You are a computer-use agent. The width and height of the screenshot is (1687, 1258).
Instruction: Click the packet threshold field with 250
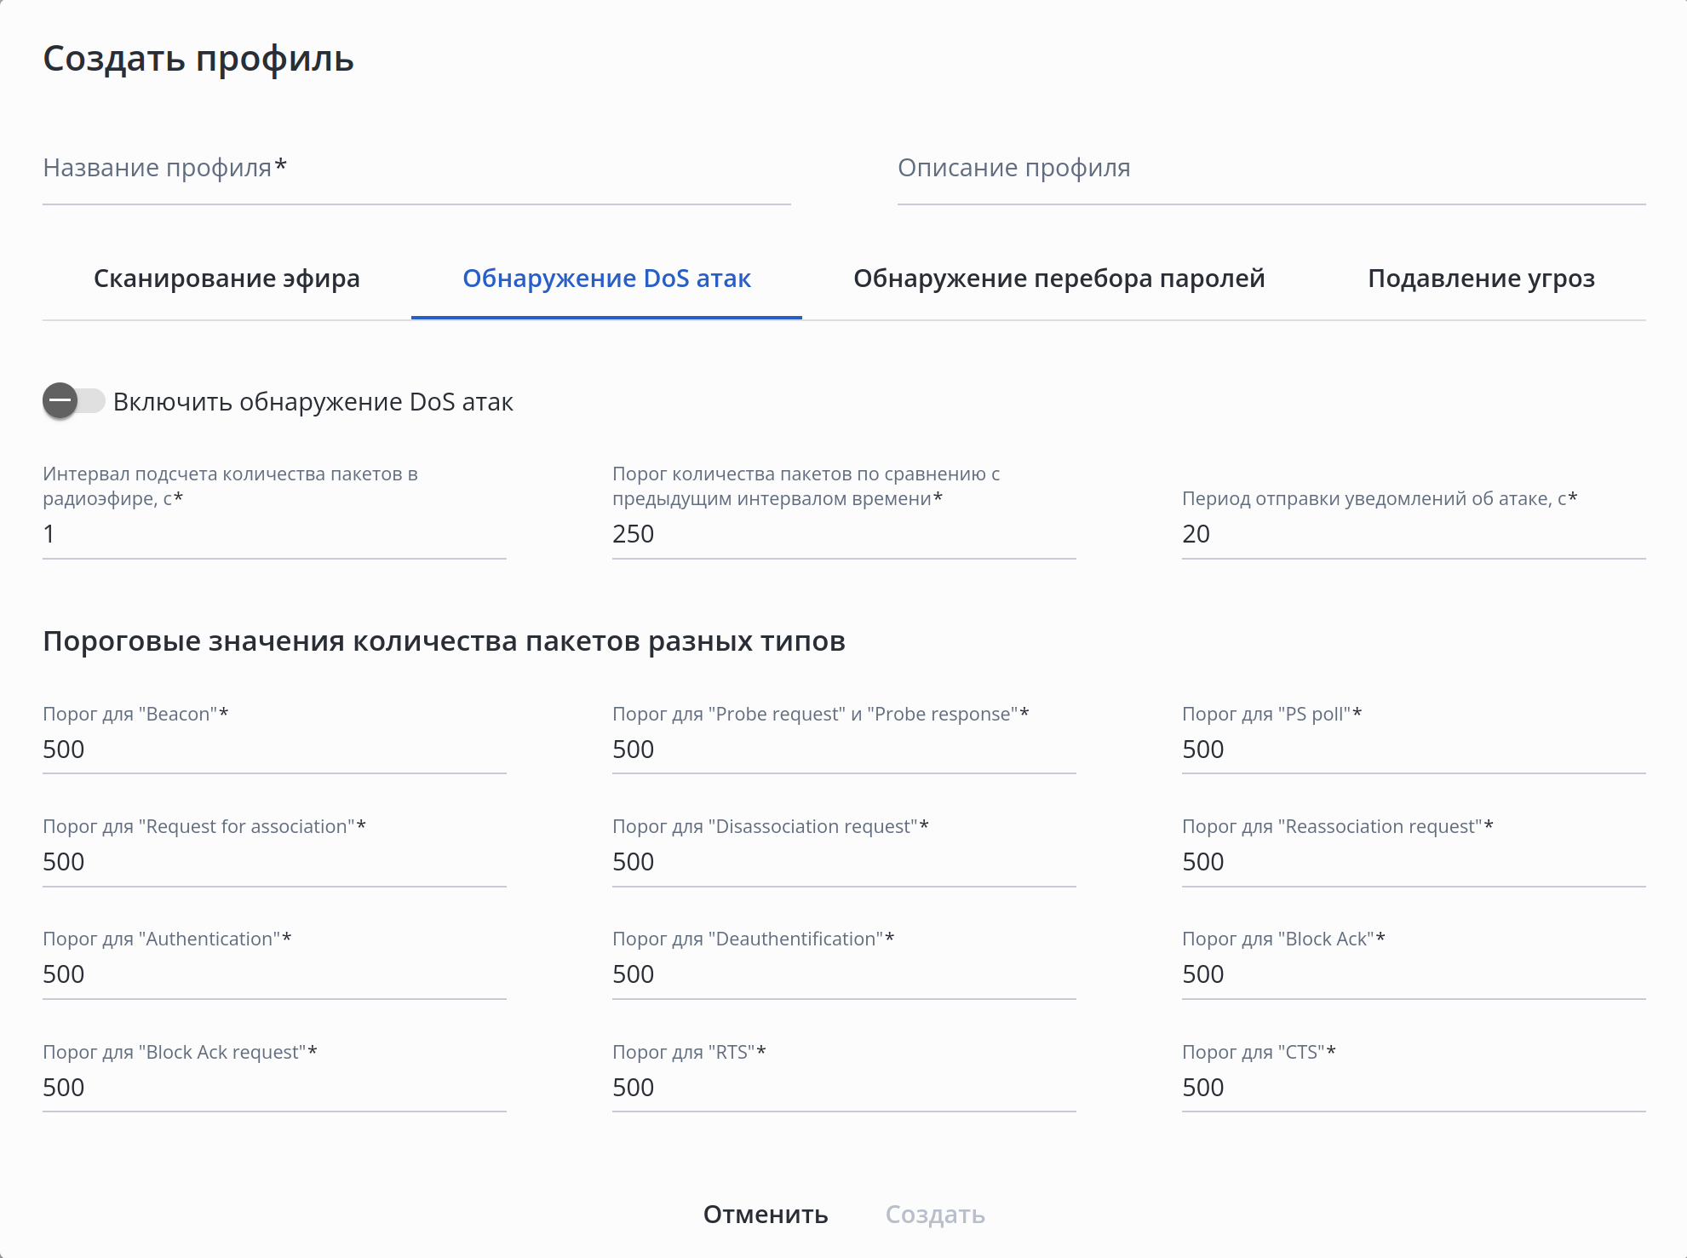[x=843, y=534]
